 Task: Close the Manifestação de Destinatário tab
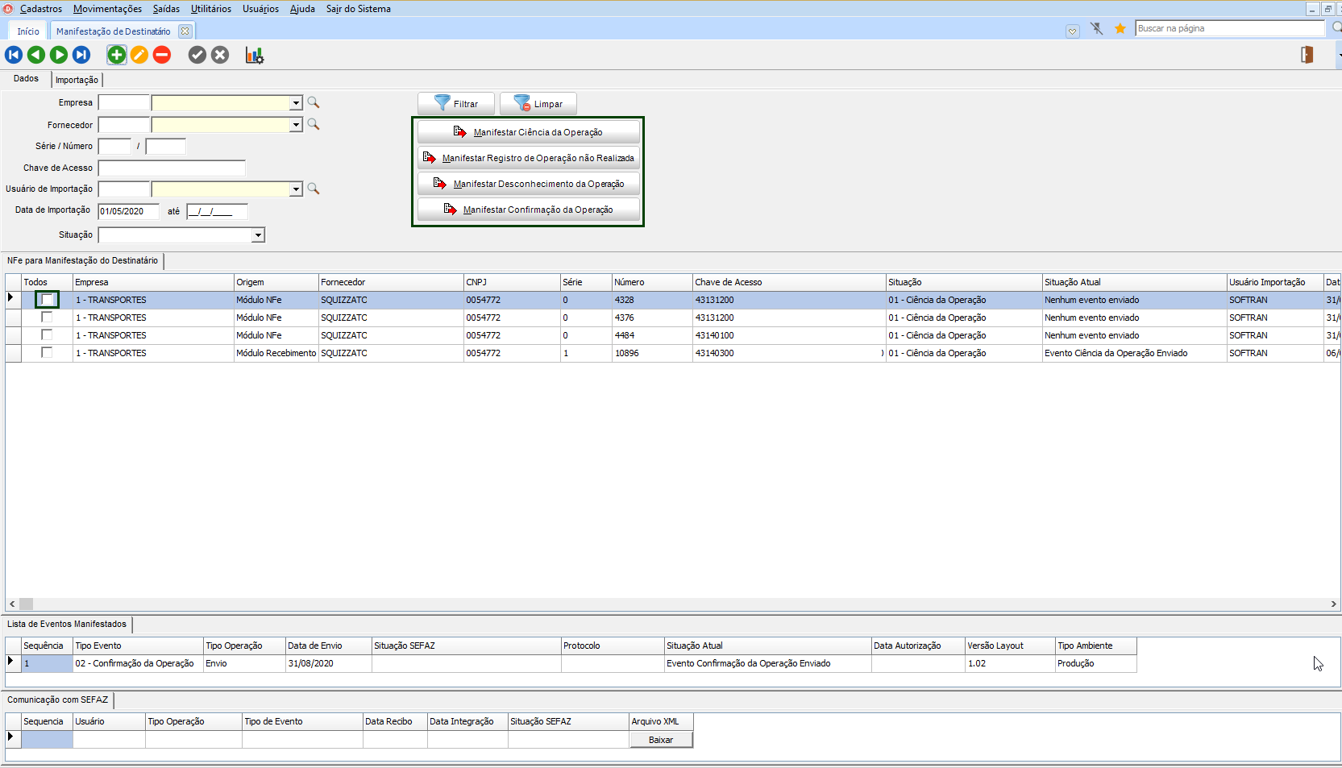[x=185, y=31]
